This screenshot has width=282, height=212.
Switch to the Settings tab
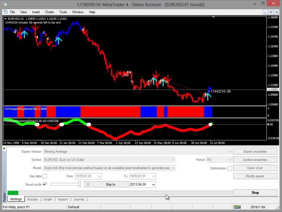pyautogui.click(x=16, y=199)
